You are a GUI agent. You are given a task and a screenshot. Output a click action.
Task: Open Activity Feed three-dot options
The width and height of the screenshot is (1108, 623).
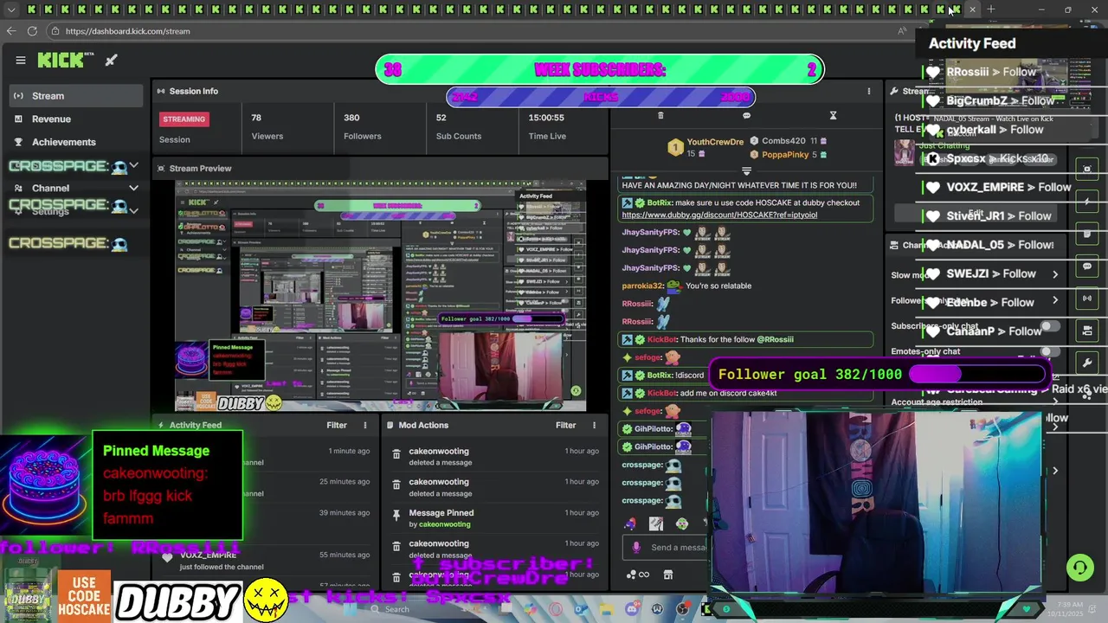pyautogui.click(x=364, y=425)
